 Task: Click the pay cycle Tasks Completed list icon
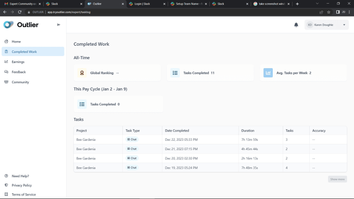click(82, 104)
